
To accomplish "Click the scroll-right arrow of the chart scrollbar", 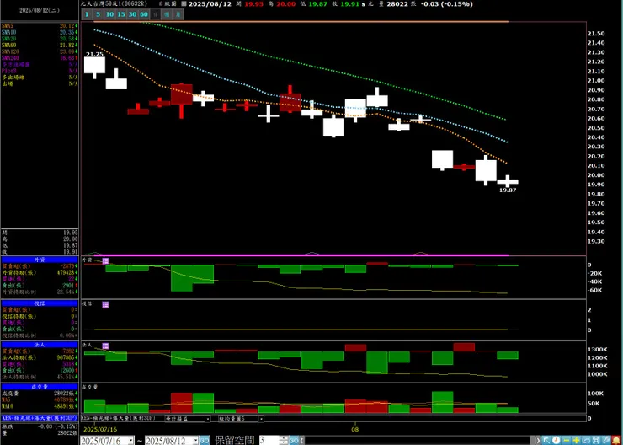I will [538, 440].
